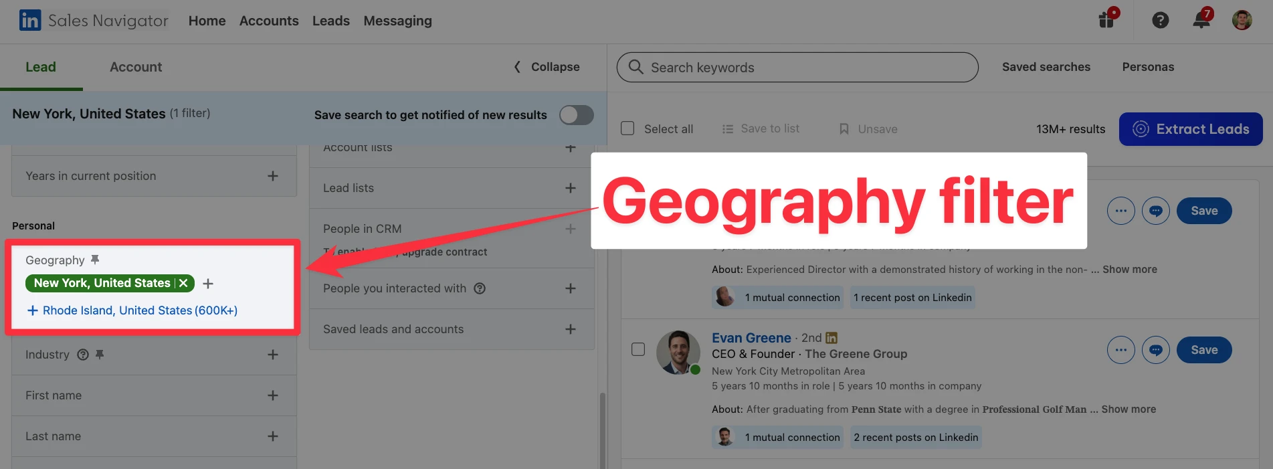Add another geography with plus icon
This screenshot has width=1273, height=469.
(208, 284)
